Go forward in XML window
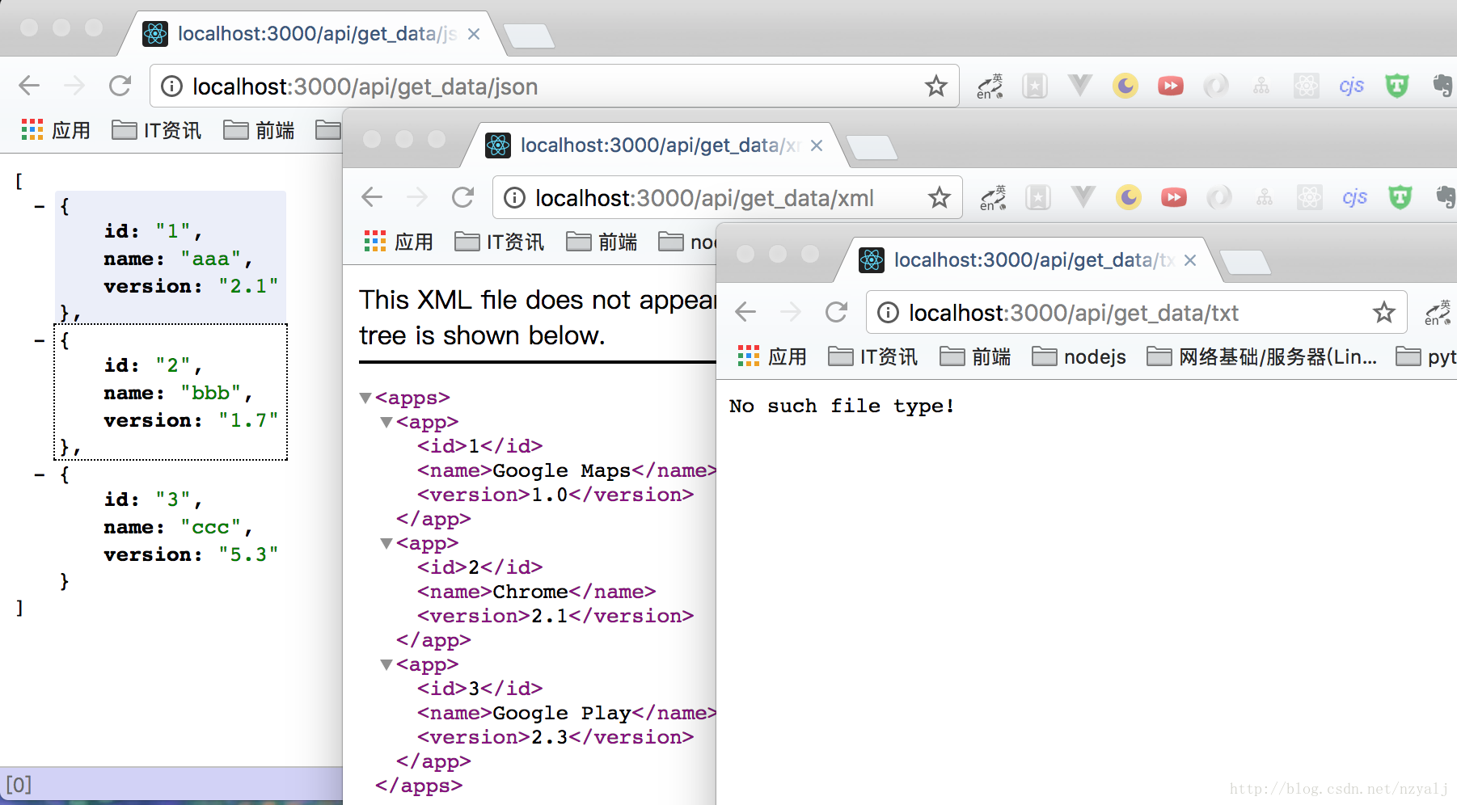Image resolution: width=1457 pixels, height=805 pixels. click(417, 197)
